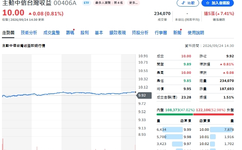Click the 主動中信台灣收益即時行情 heading
The image size is (242, 150).
coord(24,46)
